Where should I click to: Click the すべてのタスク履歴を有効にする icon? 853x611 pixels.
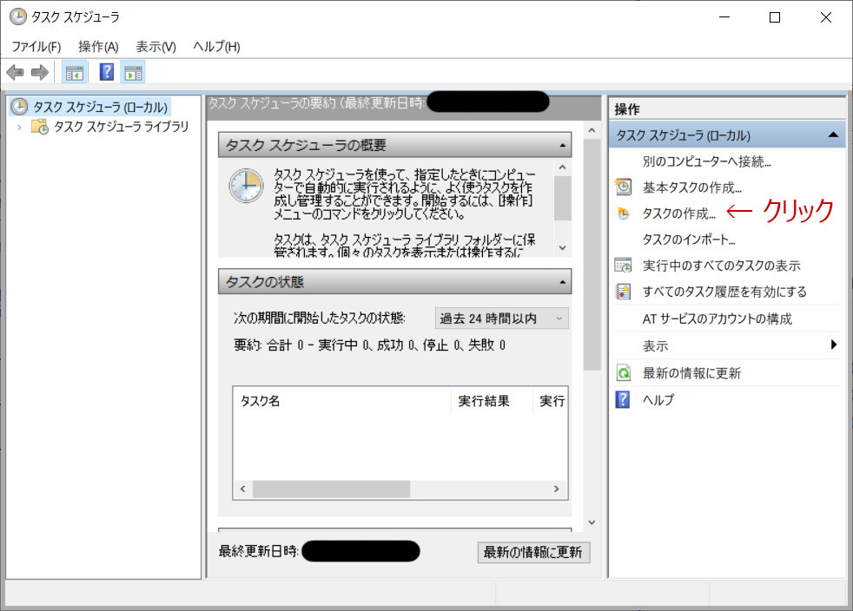[623, 292]
